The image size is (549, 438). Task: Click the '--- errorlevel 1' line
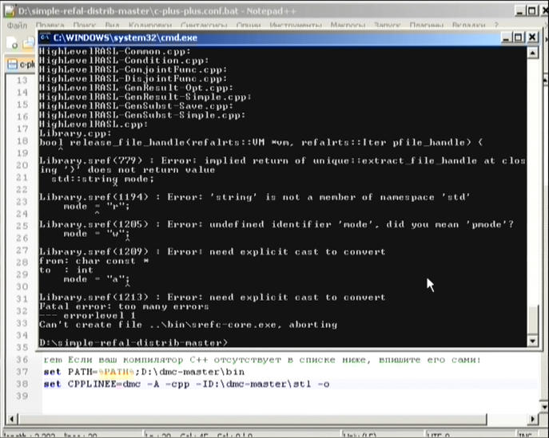click(87, 315)
